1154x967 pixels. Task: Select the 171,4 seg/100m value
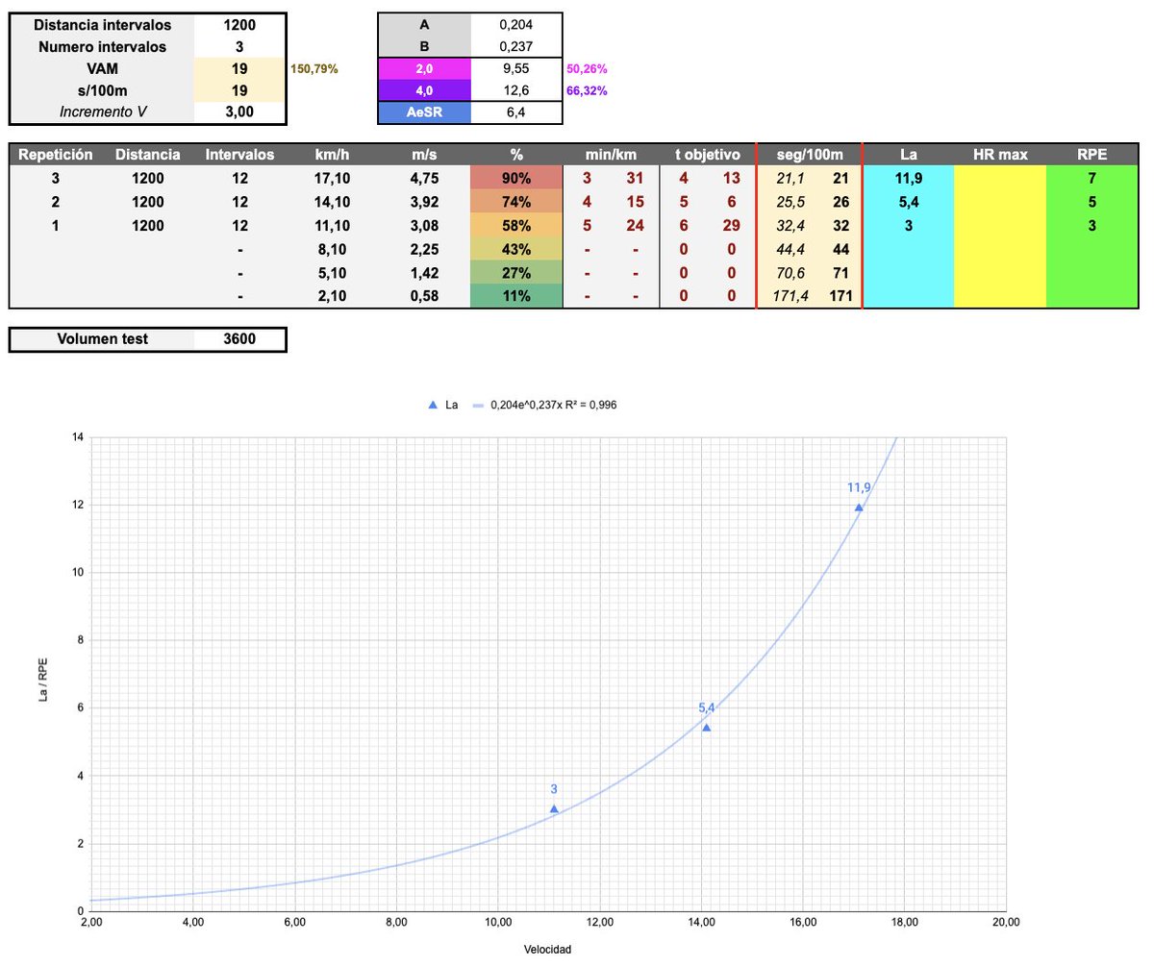pyautogui.click(x=790, y=296)
